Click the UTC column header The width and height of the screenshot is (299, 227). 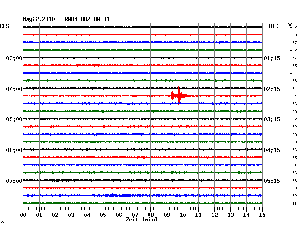click(274, 26)
